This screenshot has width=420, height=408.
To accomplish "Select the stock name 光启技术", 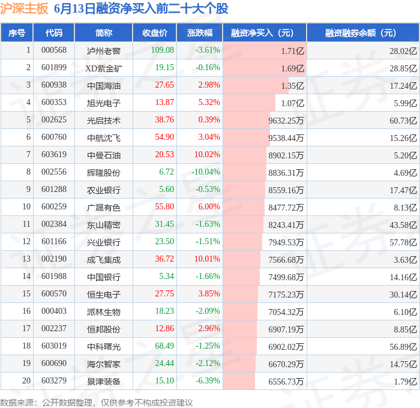I will click(x=104, y=121).
